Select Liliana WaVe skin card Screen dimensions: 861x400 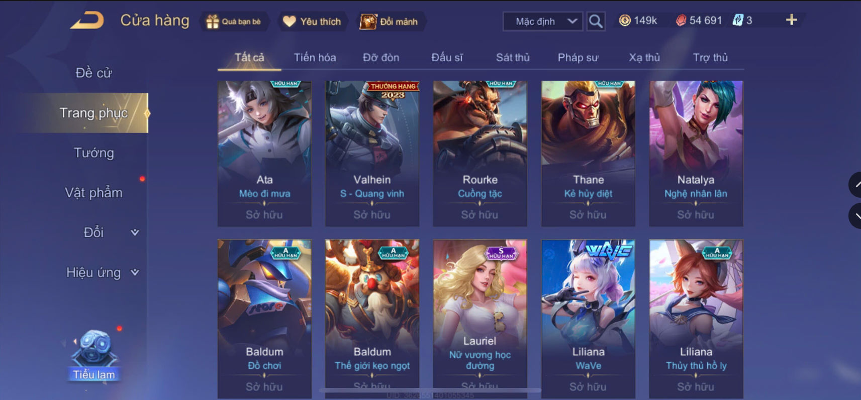(588, 319)
